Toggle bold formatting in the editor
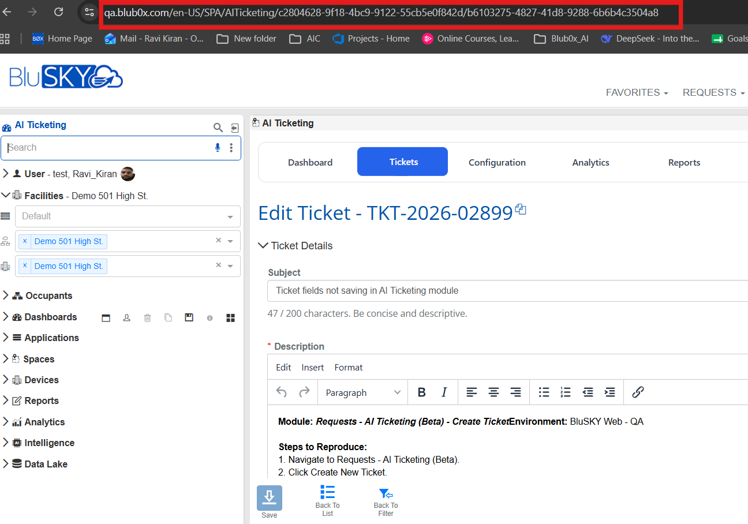 point(422,392)
